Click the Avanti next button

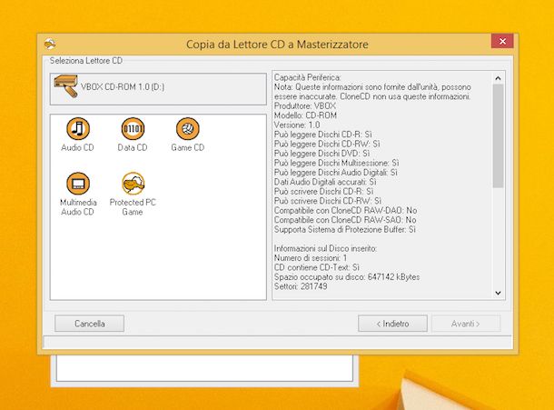[x=466, y=323]
